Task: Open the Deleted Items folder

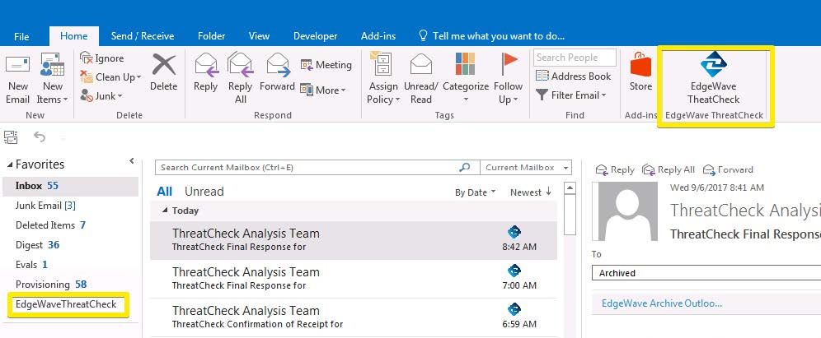Action: click(x=70, y=225)
